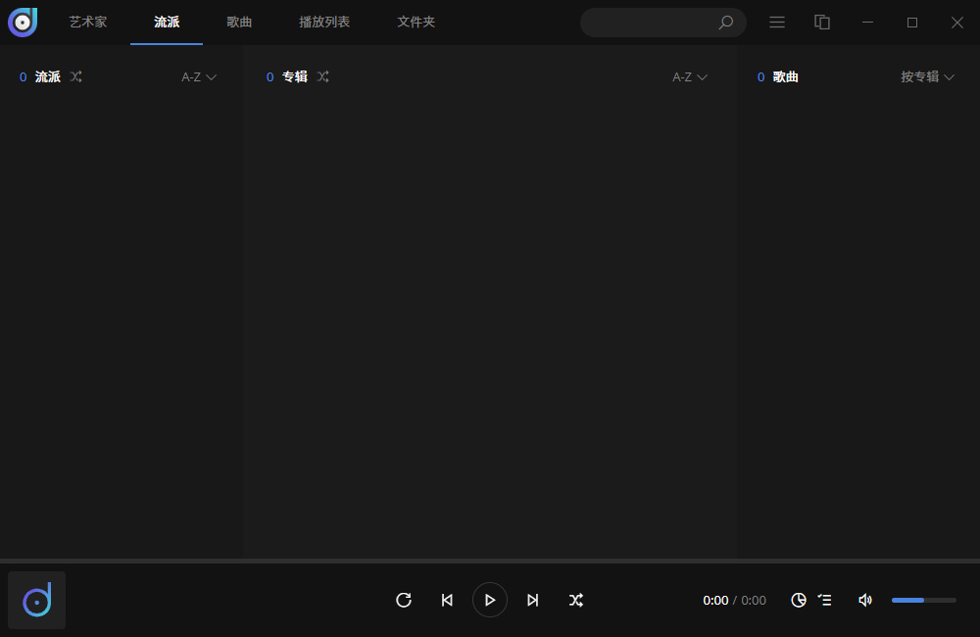Click the 歌曲 column heading
The image size is (980, 637).
coord(786,76)
